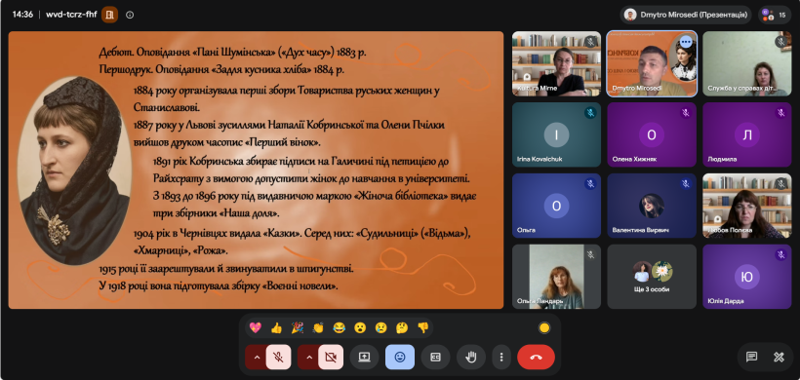
Task: Send the surprised face reaction
Action: point(360,327)
